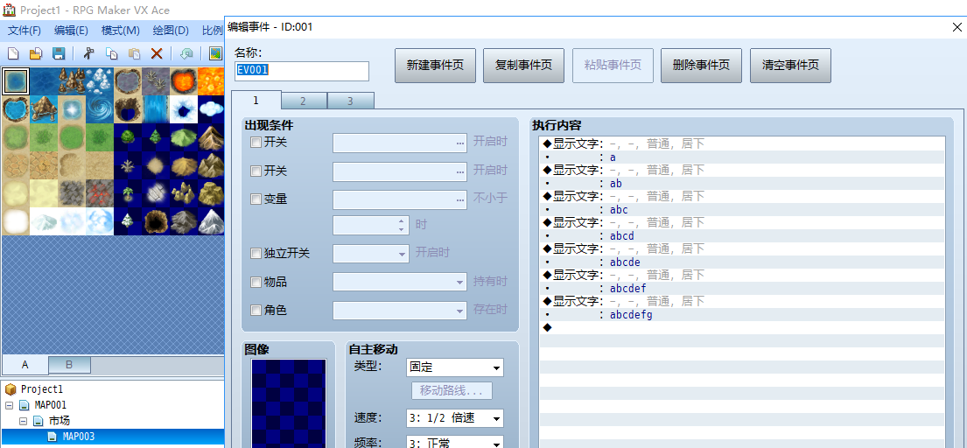
Task: Click the 名称 field containing EV001
Action: click(x=302, y=71)
